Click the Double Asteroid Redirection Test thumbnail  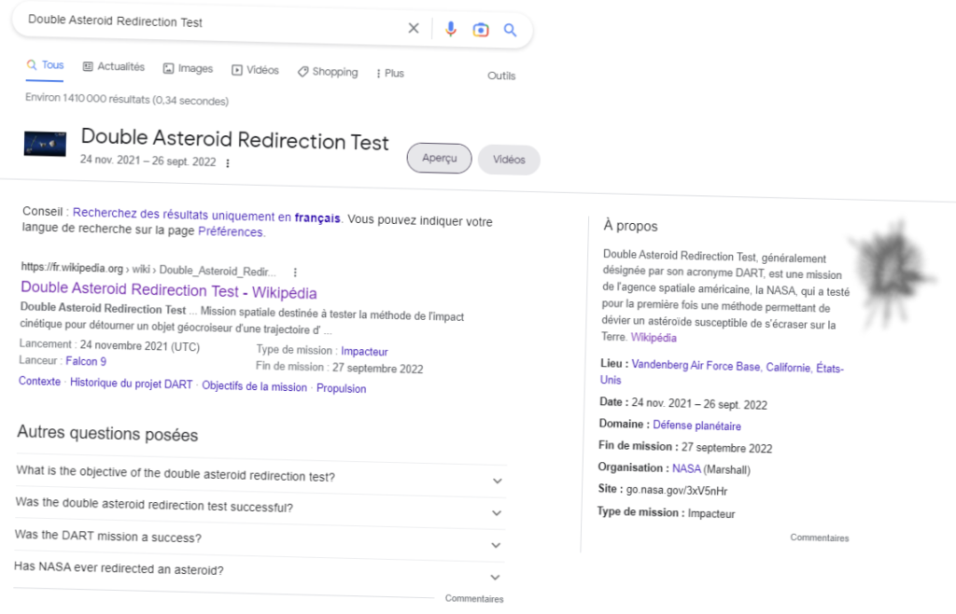click(45, 144)
